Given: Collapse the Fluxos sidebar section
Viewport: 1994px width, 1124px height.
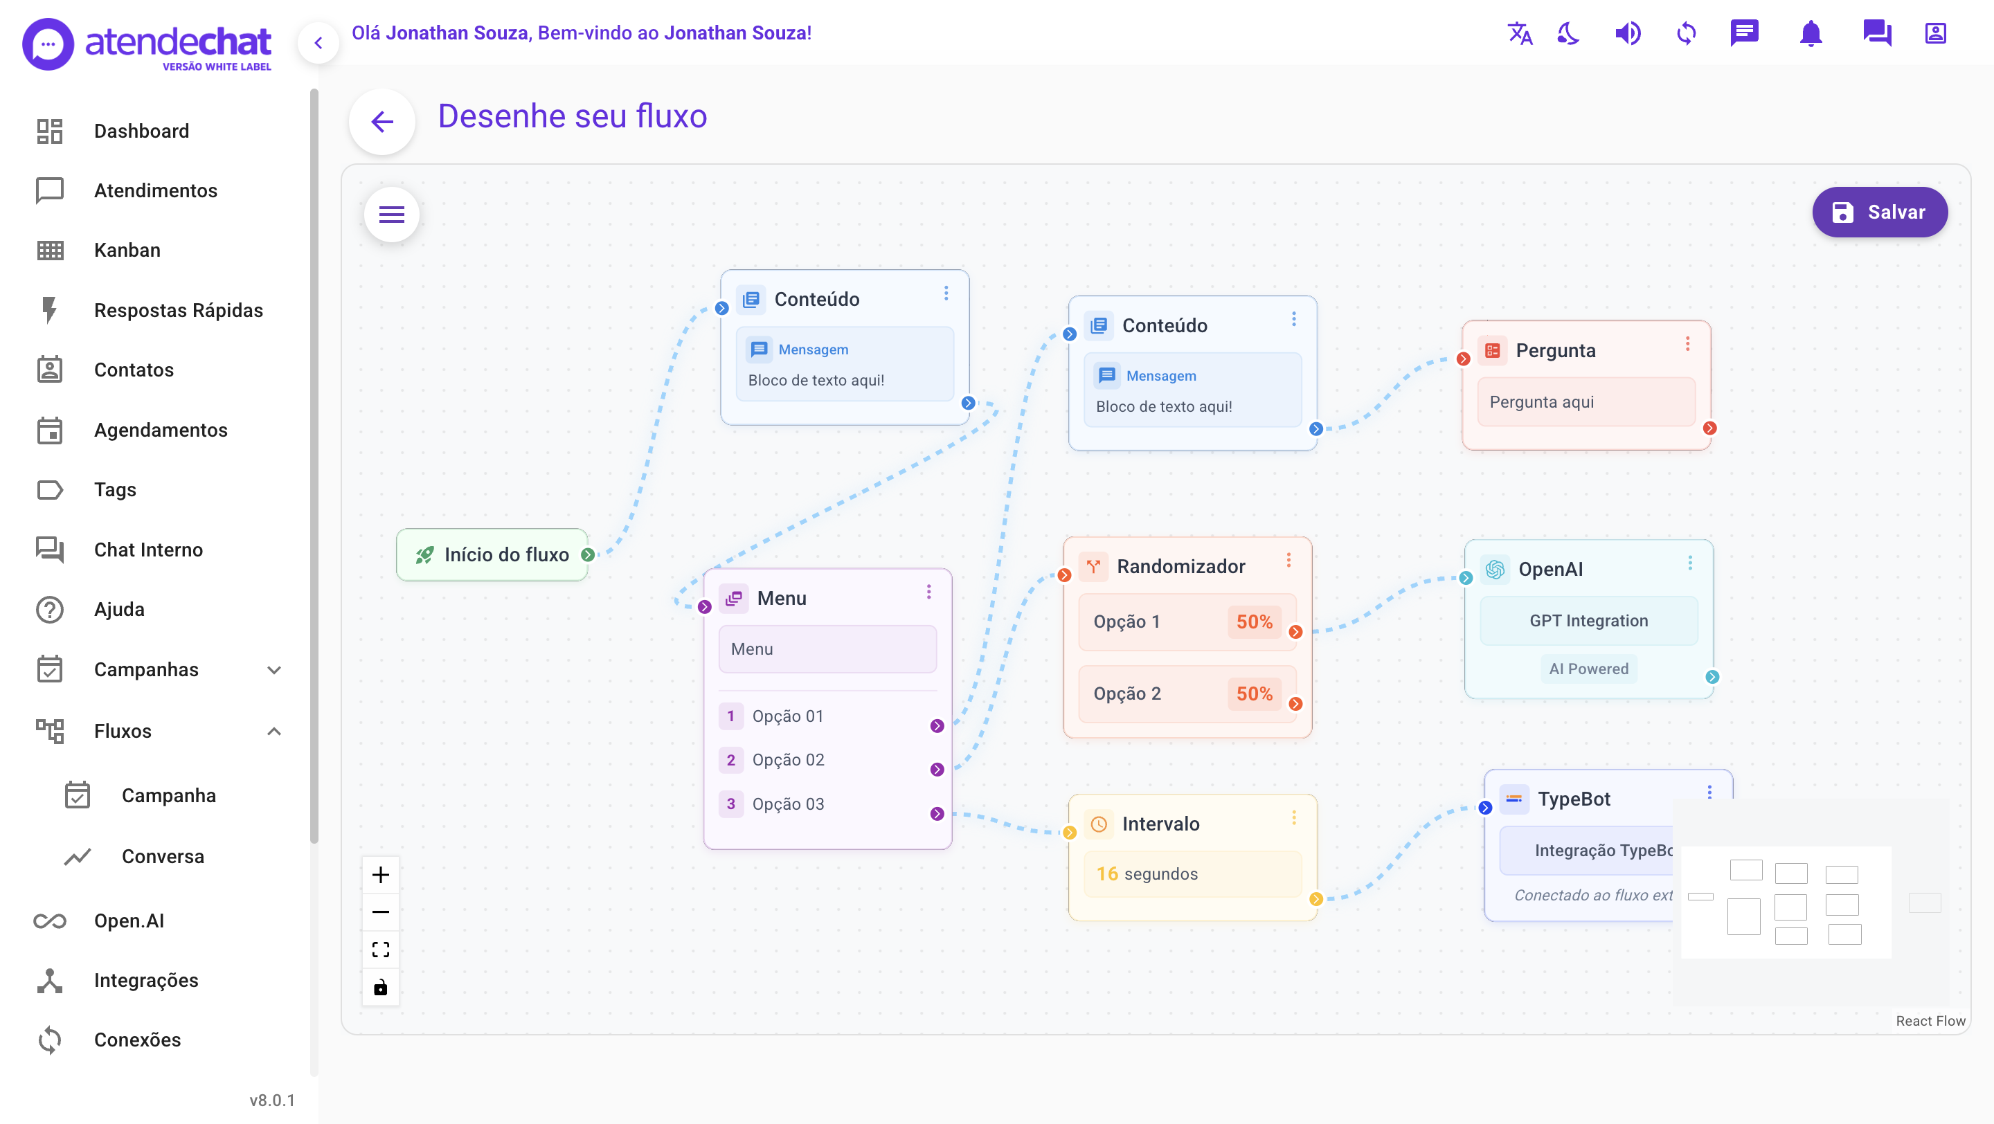Looking at the screenshot, I should 274,731.
